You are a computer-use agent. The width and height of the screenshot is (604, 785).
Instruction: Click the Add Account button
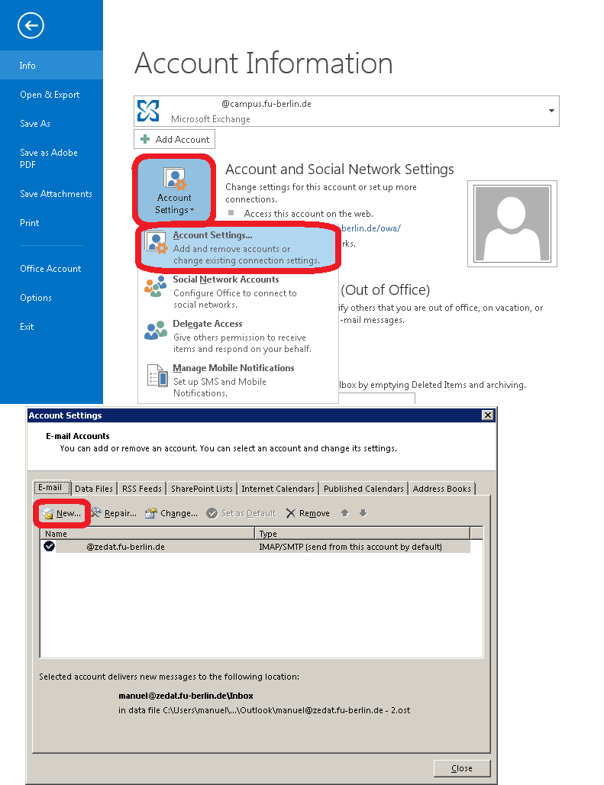click(x=175, y=139)
